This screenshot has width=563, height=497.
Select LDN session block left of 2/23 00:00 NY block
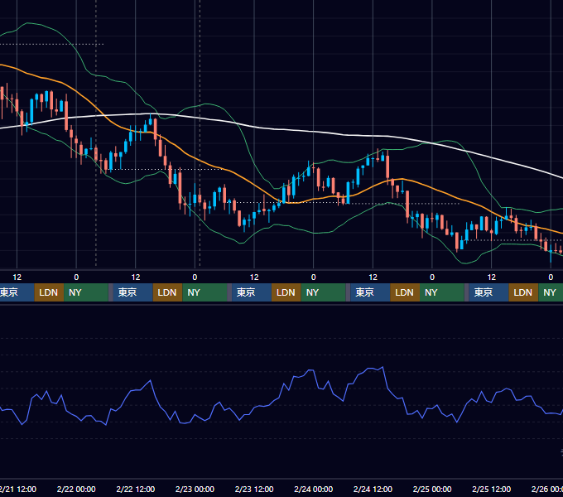(168, 292)
